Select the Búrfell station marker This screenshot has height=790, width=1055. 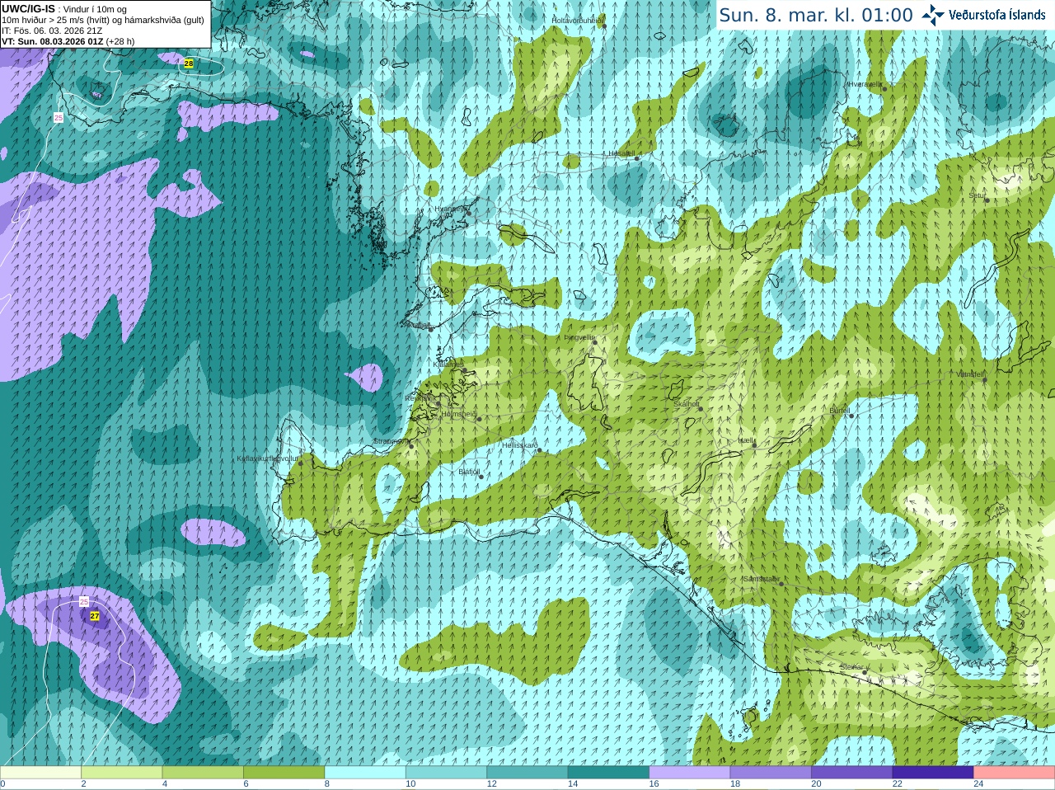(851, 416)
